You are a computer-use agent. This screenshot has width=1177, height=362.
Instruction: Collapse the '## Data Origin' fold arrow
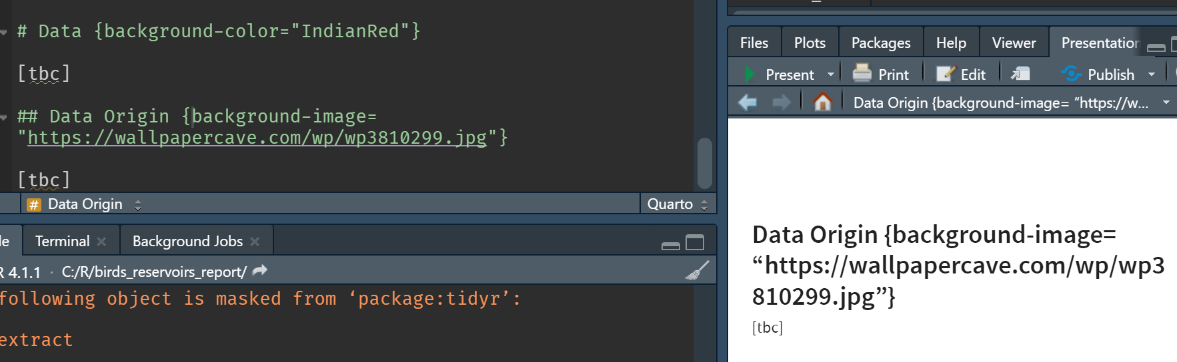(4, 117)
